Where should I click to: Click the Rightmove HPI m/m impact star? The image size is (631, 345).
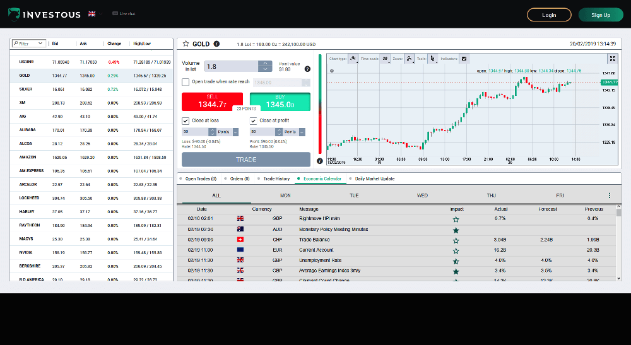456,219
